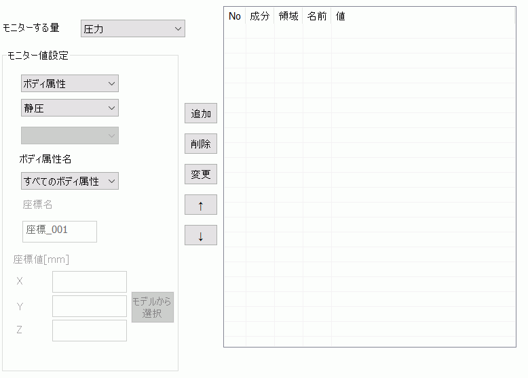Click the 座標名 field containing 座標_001

(60, 231)
